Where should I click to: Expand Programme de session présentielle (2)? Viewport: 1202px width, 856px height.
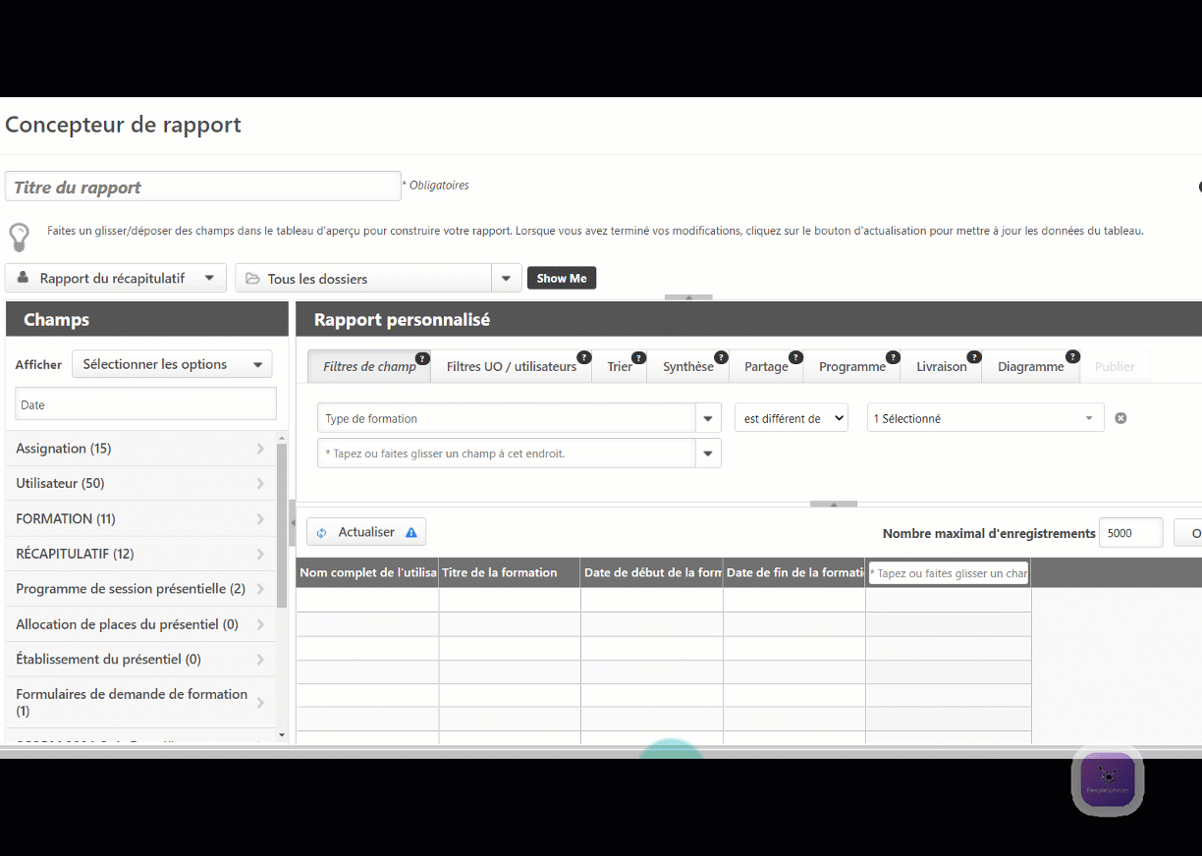pyautogui.click(x=140, y=589)
